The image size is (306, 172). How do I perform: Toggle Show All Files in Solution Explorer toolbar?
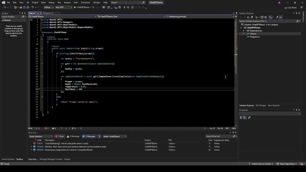266,17
